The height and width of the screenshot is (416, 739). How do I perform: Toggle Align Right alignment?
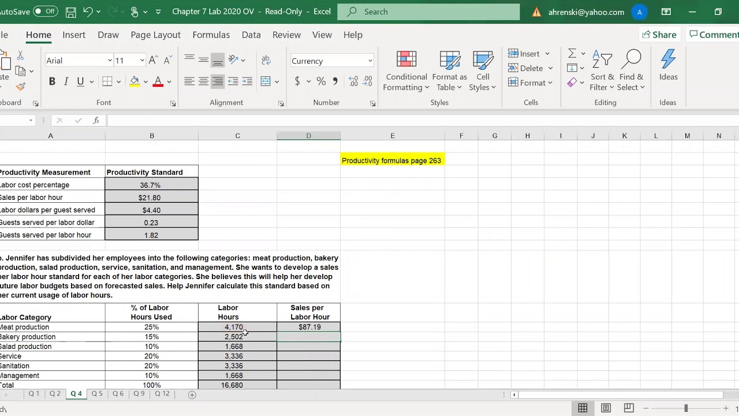point(218,81)
